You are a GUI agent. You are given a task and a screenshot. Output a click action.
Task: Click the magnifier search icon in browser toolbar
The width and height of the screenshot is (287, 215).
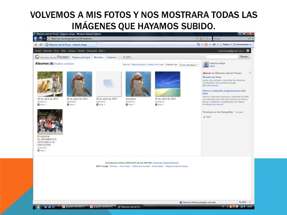pyautogui.click(x=249, y=39)
